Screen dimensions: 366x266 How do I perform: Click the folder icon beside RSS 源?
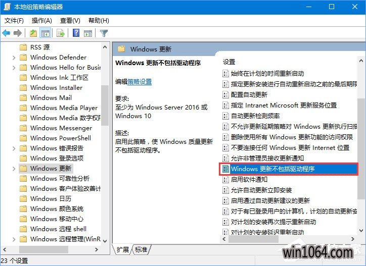pyautogui.click(x=23, y=47)
